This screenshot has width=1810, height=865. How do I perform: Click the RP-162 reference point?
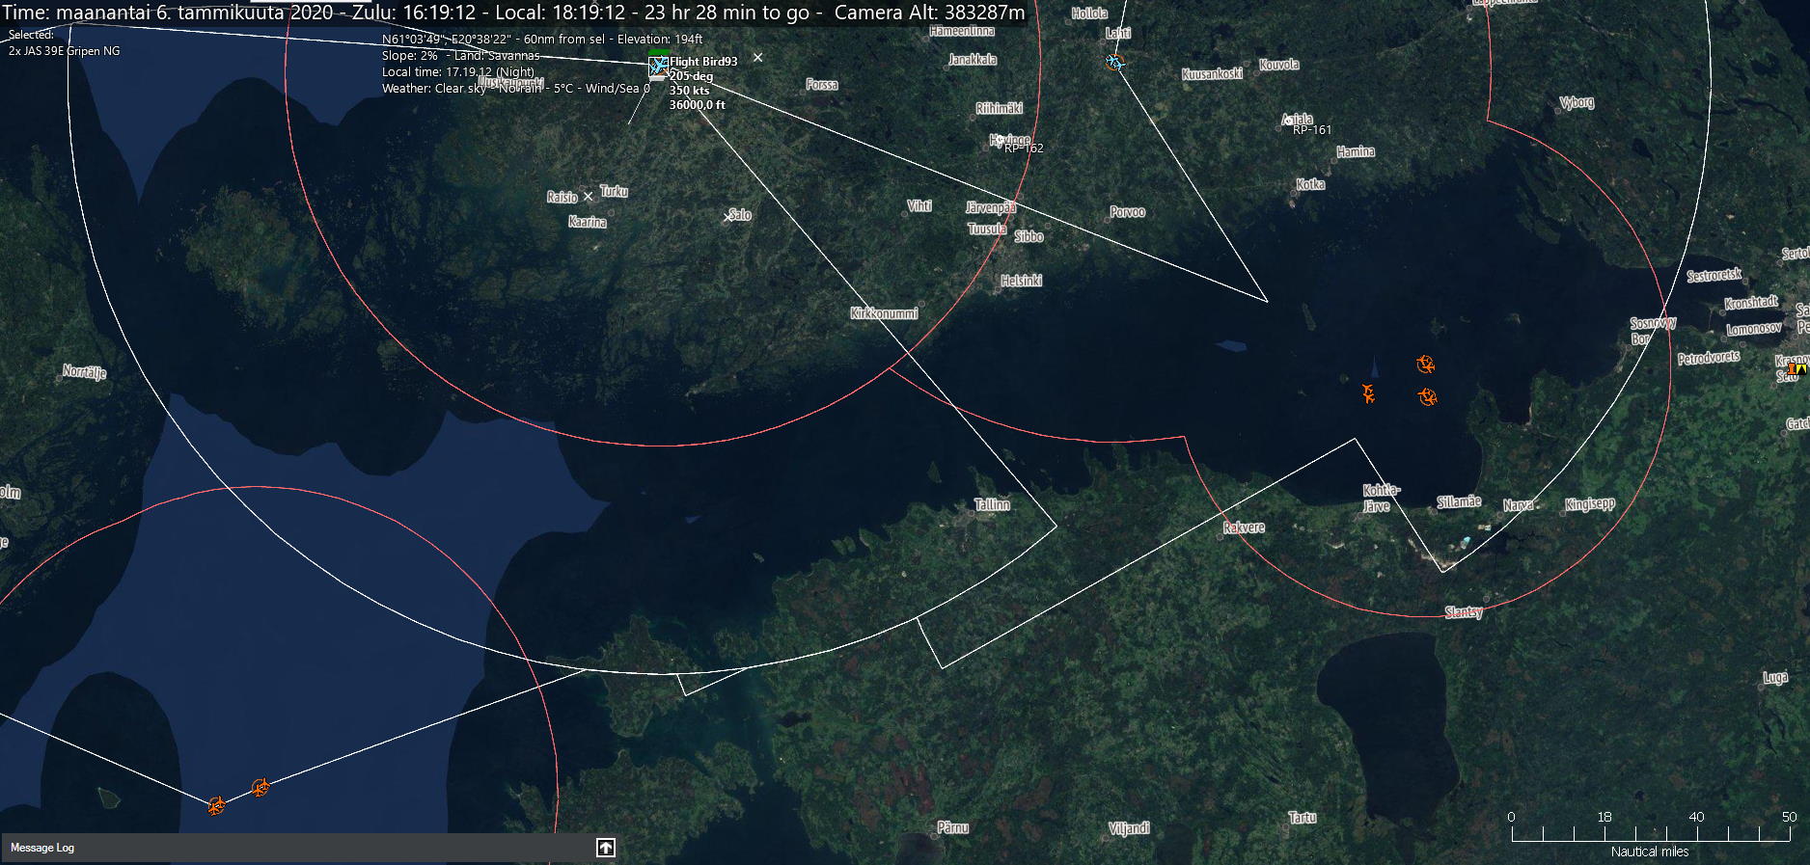[1023, 149]
